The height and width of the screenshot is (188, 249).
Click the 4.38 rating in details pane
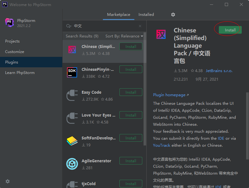(x=197, y=71)
